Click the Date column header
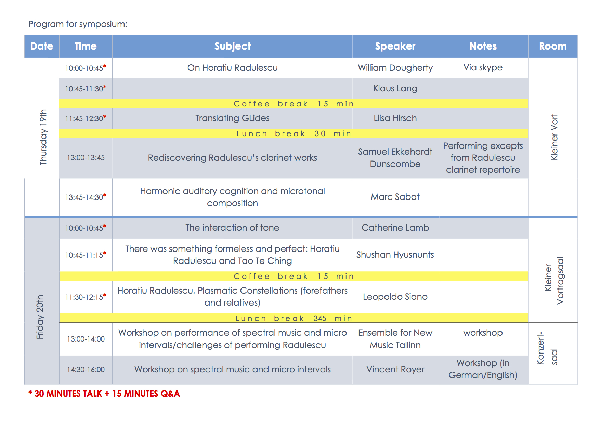 42,46
